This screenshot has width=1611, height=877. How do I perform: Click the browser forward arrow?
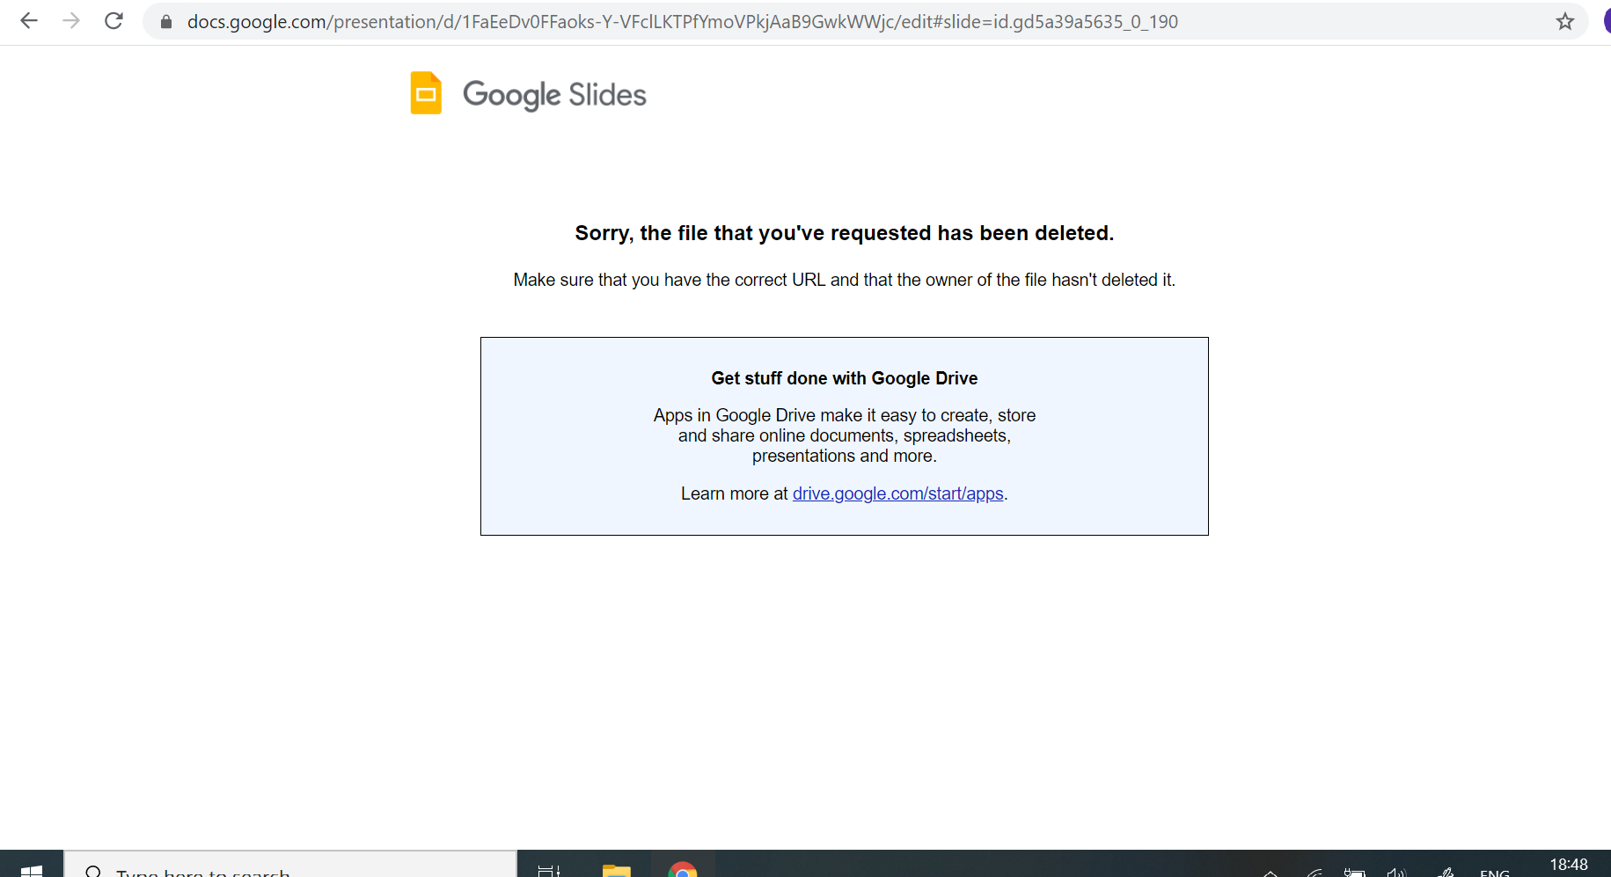tap(71, 21)
